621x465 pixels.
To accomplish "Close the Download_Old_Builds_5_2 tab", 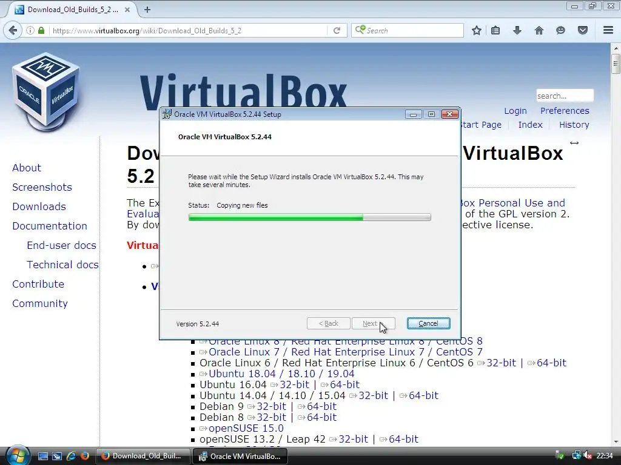I will pos(127,10).
